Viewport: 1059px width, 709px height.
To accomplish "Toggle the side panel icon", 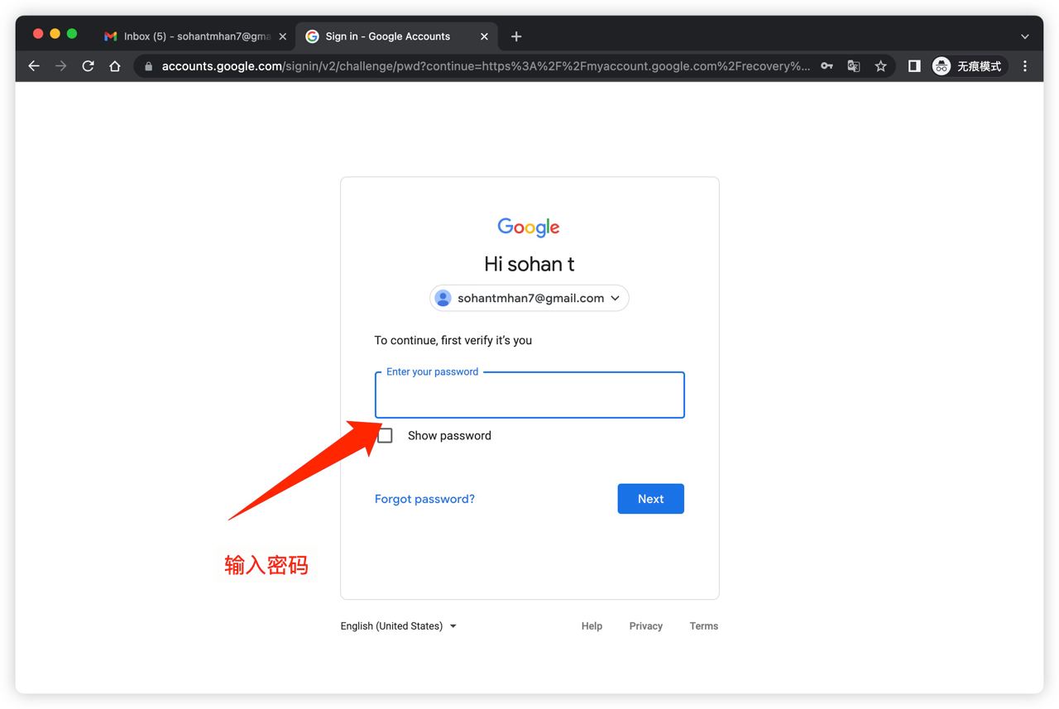I will [914, 66].
